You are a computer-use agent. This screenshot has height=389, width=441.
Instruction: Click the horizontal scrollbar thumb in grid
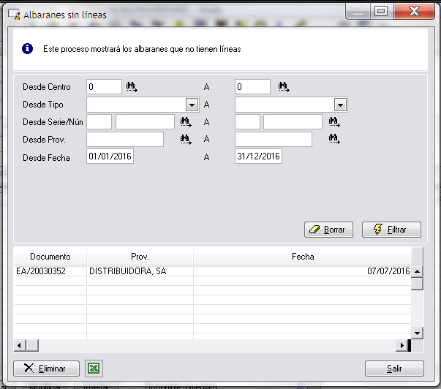click(x=32, y=345)
